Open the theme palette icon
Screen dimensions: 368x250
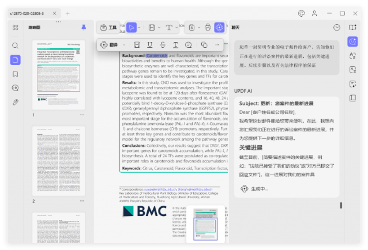(301, 13)
